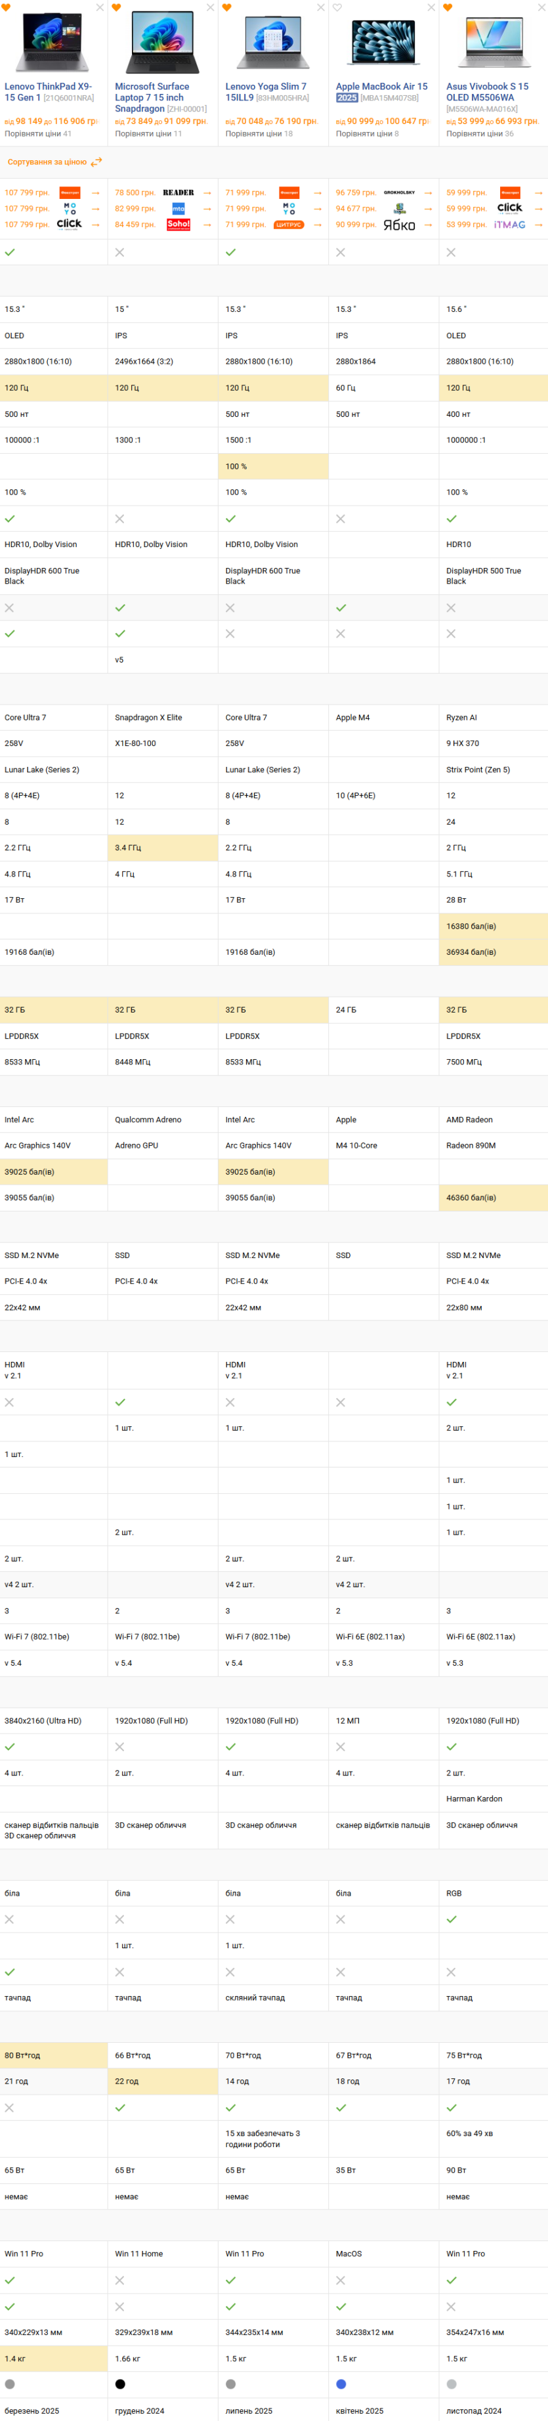Screen dimensions: 548x2421
Task: Open the 96 759 грн. price offer
Action: point(356,192)
